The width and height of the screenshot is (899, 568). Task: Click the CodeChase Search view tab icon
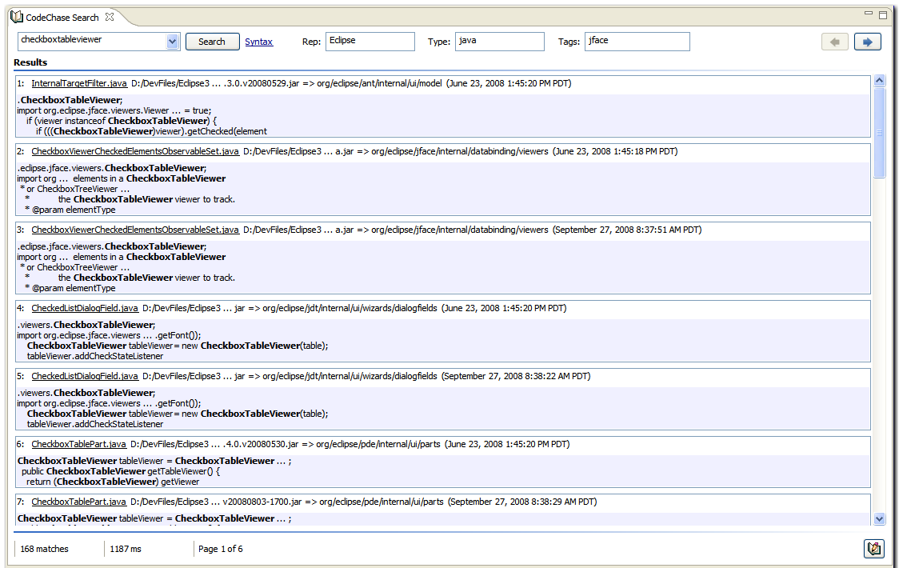[18, 17]
